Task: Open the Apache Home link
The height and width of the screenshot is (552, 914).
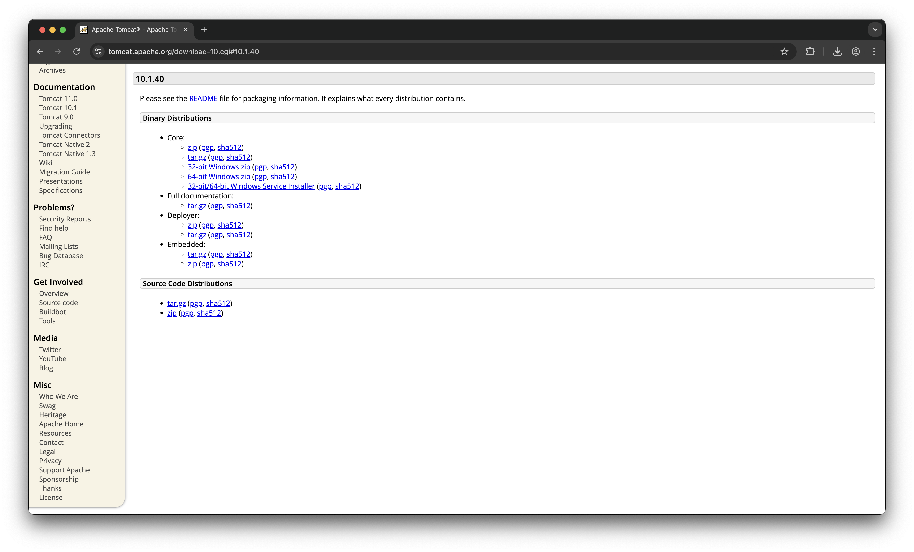Action: click(x=61, y=424)
